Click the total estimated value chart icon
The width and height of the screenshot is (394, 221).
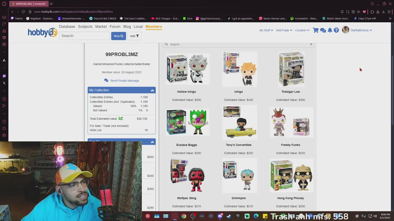pos(121,118)
